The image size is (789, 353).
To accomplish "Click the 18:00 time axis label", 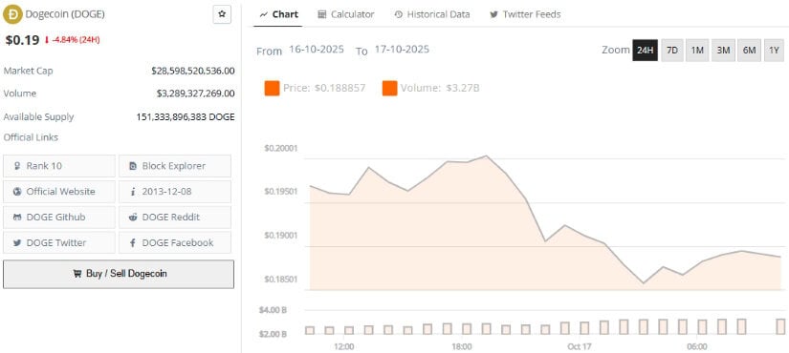I will pyautogui.click(x=462, y=347).
